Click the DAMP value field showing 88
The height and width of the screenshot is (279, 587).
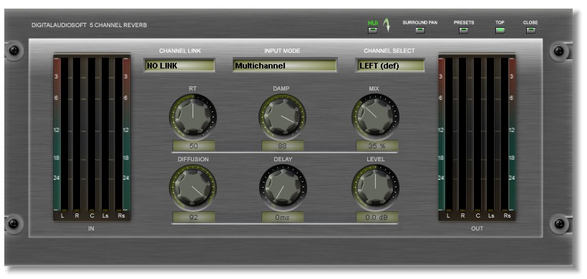[x=282, y=146]
